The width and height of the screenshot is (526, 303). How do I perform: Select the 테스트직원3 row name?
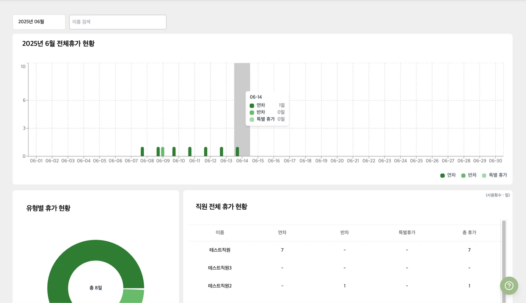pyautogui.click(x=220, y=268)
